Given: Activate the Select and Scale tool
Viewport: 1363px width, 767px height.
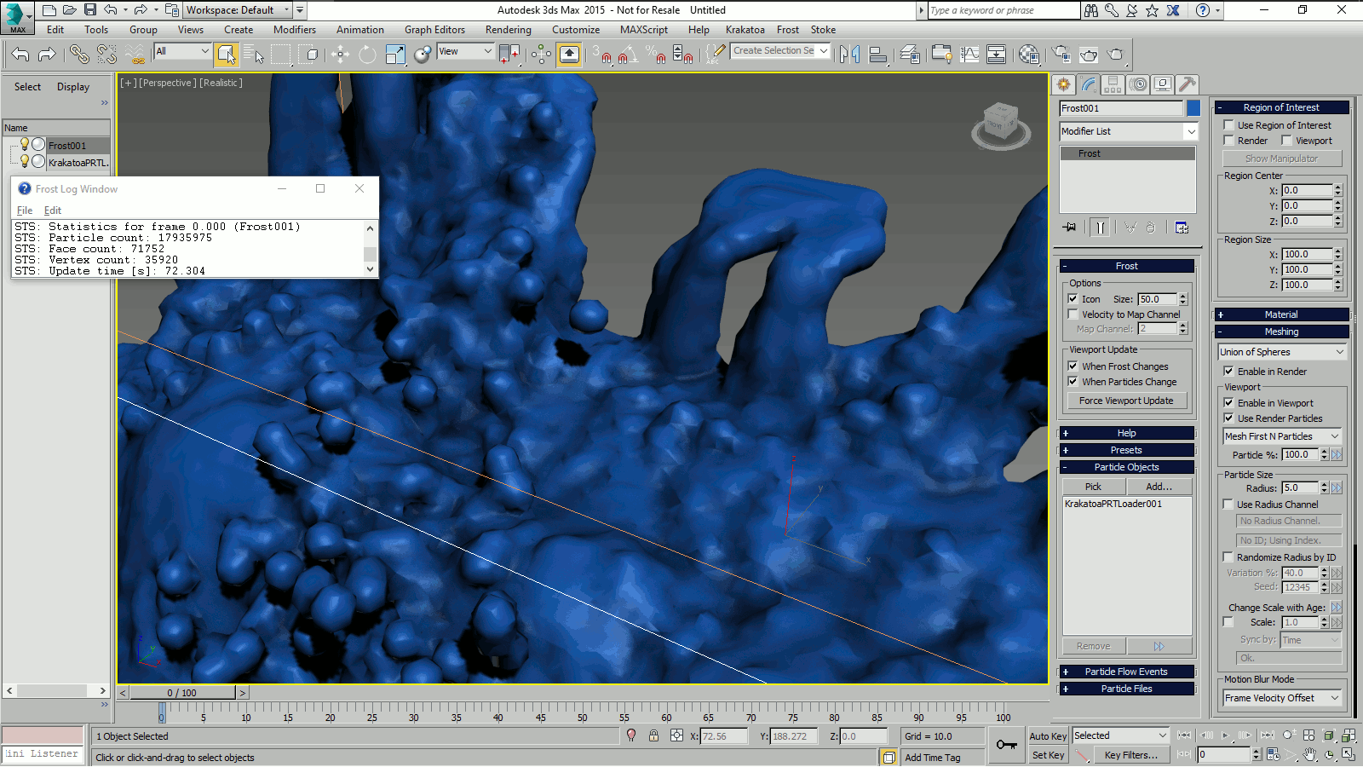Looking at the screenshot, I should (395, 55).
